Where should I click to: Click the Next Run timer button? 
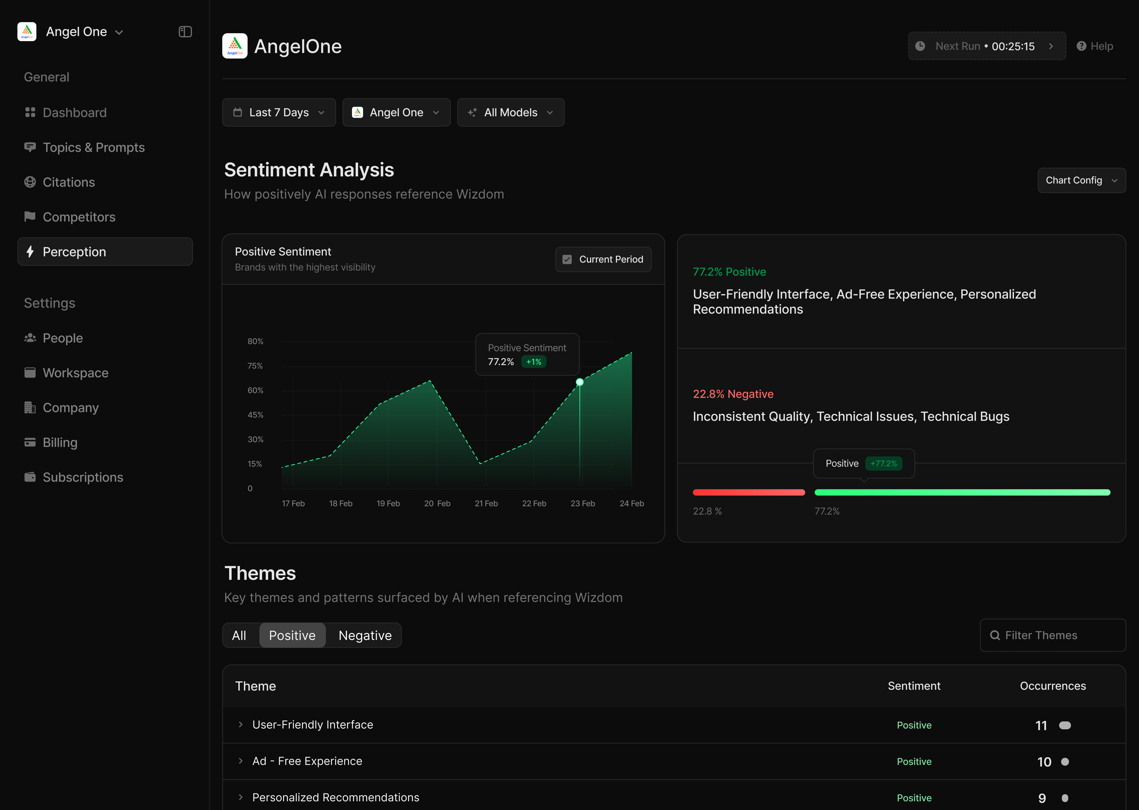pos(986,46)
